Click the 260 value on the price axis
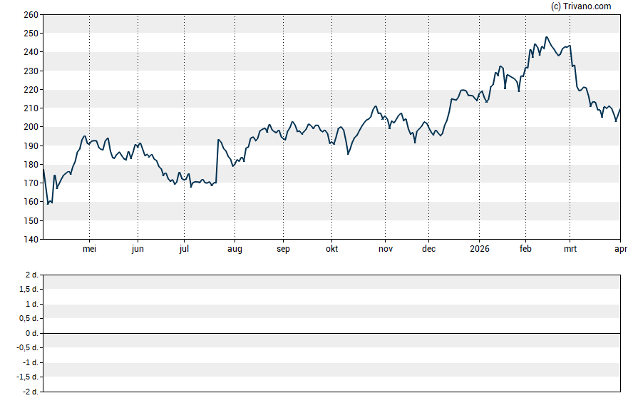 tap(31, 15)
